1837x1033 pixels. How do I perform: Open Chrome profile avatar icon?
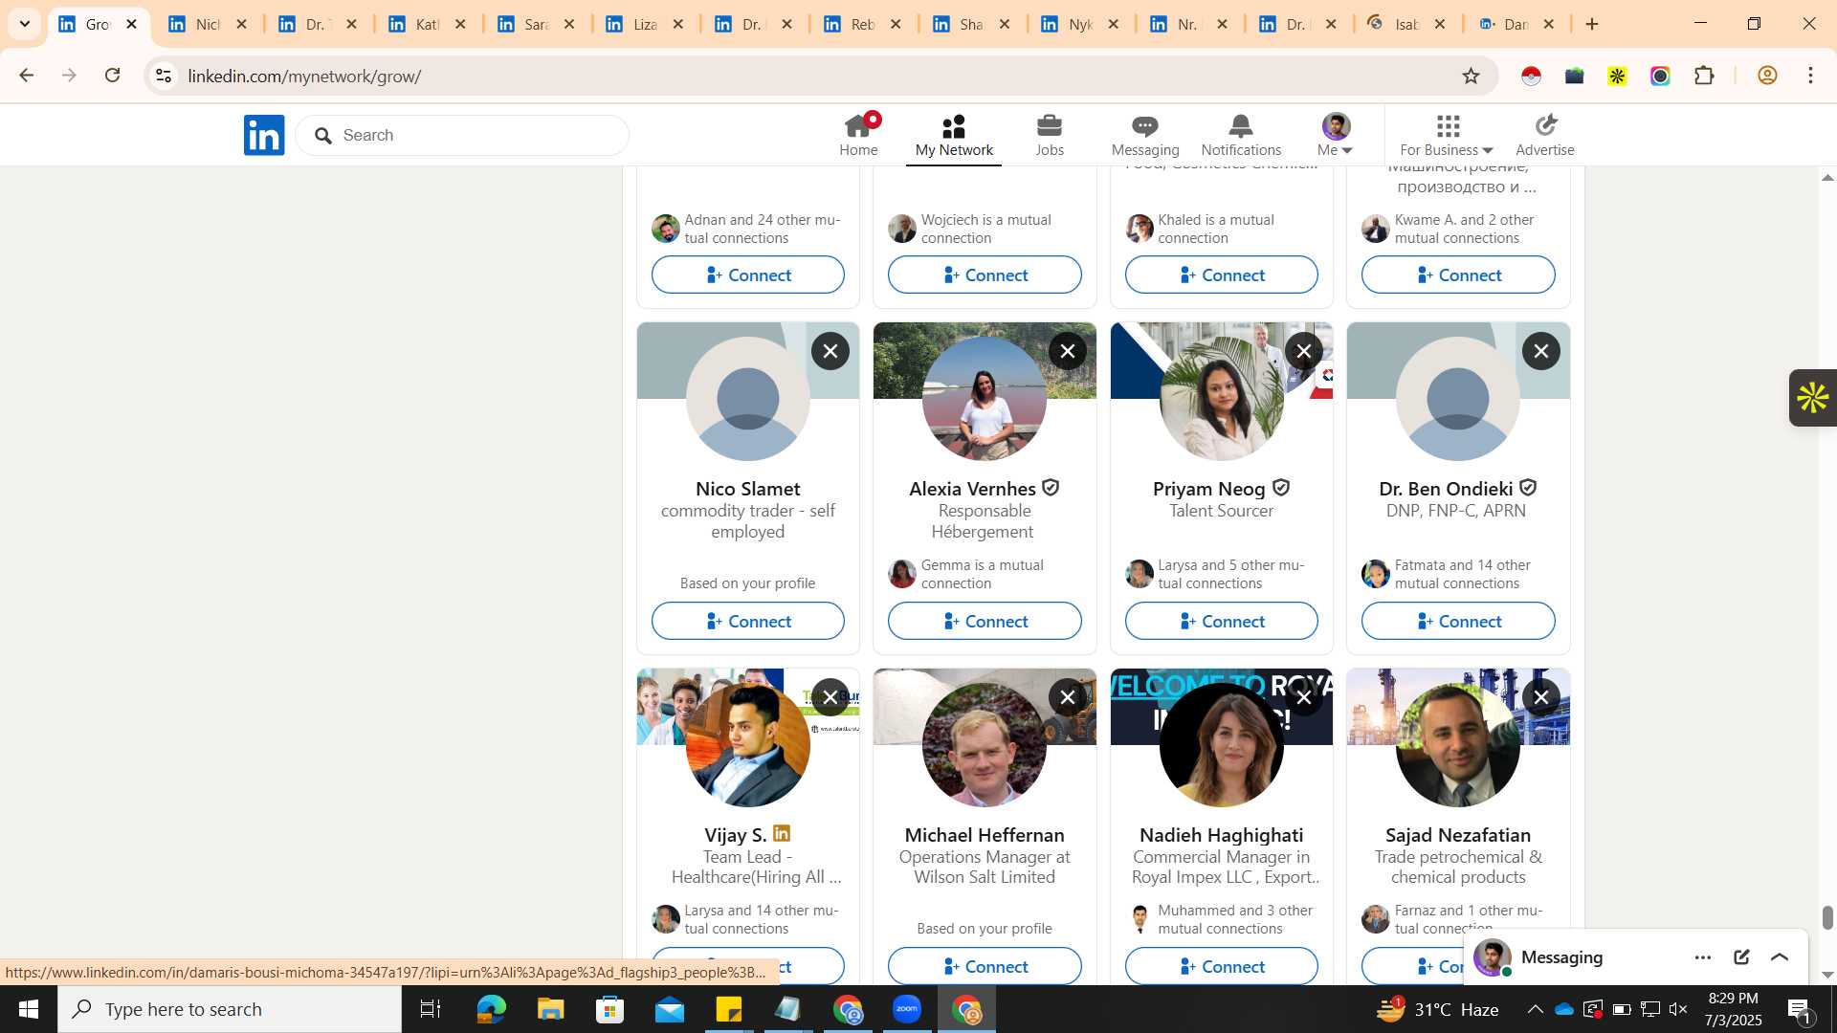(x=1768, y=76)
